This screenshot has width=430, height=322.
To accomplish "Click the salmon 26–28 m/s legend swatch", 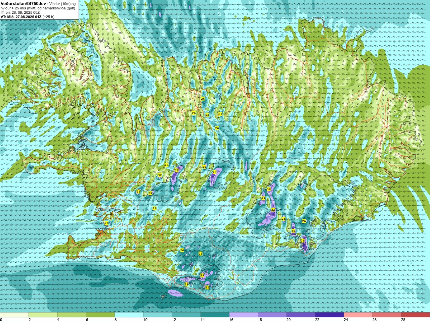I will point(387,315).
